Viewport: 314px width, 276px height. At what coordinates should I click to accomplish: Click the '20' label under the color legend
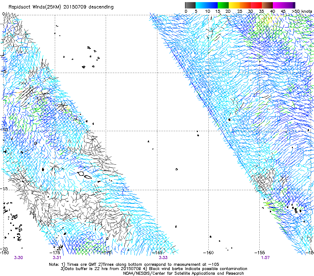(228, 11)
